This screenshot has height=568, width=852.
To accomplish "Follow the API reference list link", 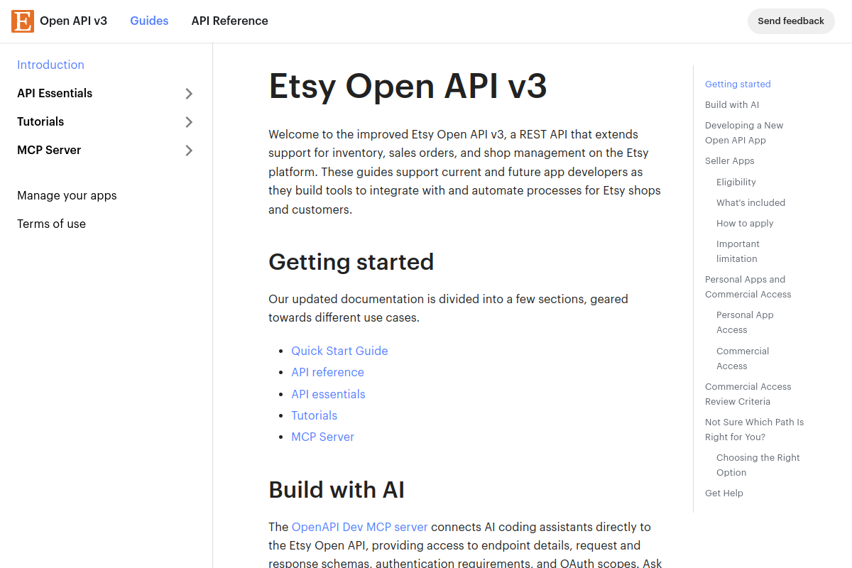I will (x=327, y=372).
